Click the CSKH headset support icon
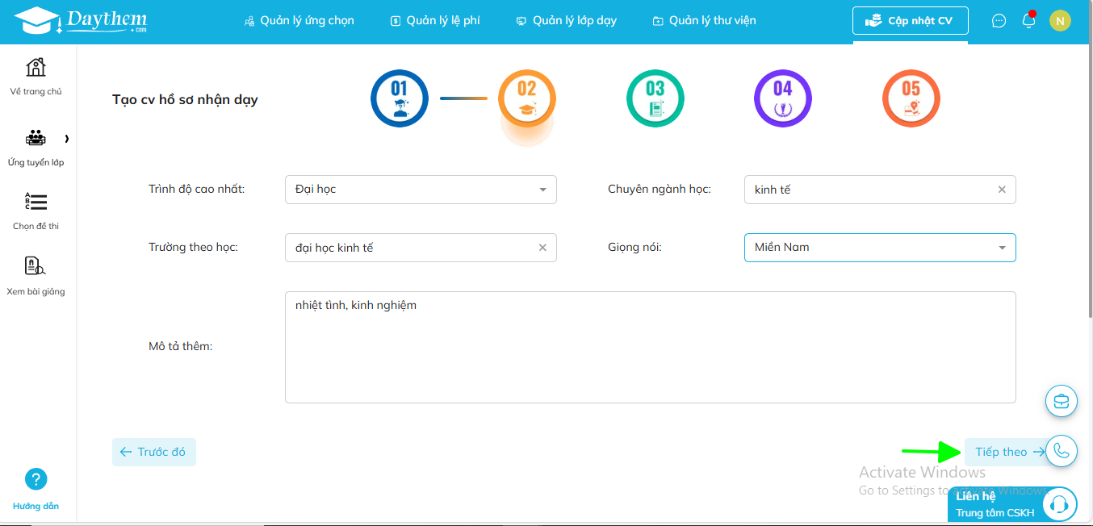 pyautogui.click(x=1060, y=505)
